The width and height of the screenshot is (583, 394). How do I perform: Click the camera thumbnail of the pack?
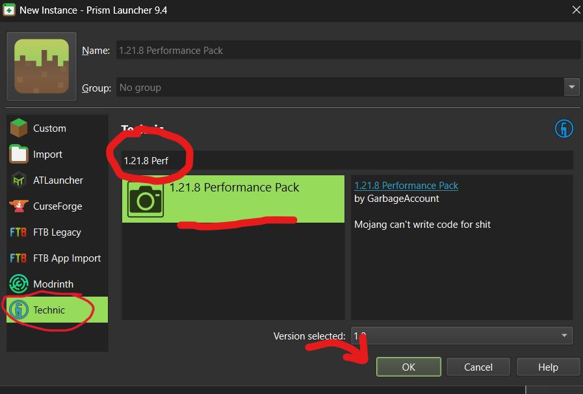pyautogui.click(x=146, y=199)
